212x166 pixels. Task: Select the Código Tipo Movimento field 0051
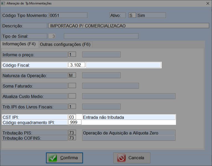click(69, 15)
